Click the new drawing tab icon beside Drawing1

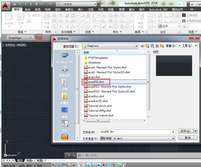tap(39, 38)
